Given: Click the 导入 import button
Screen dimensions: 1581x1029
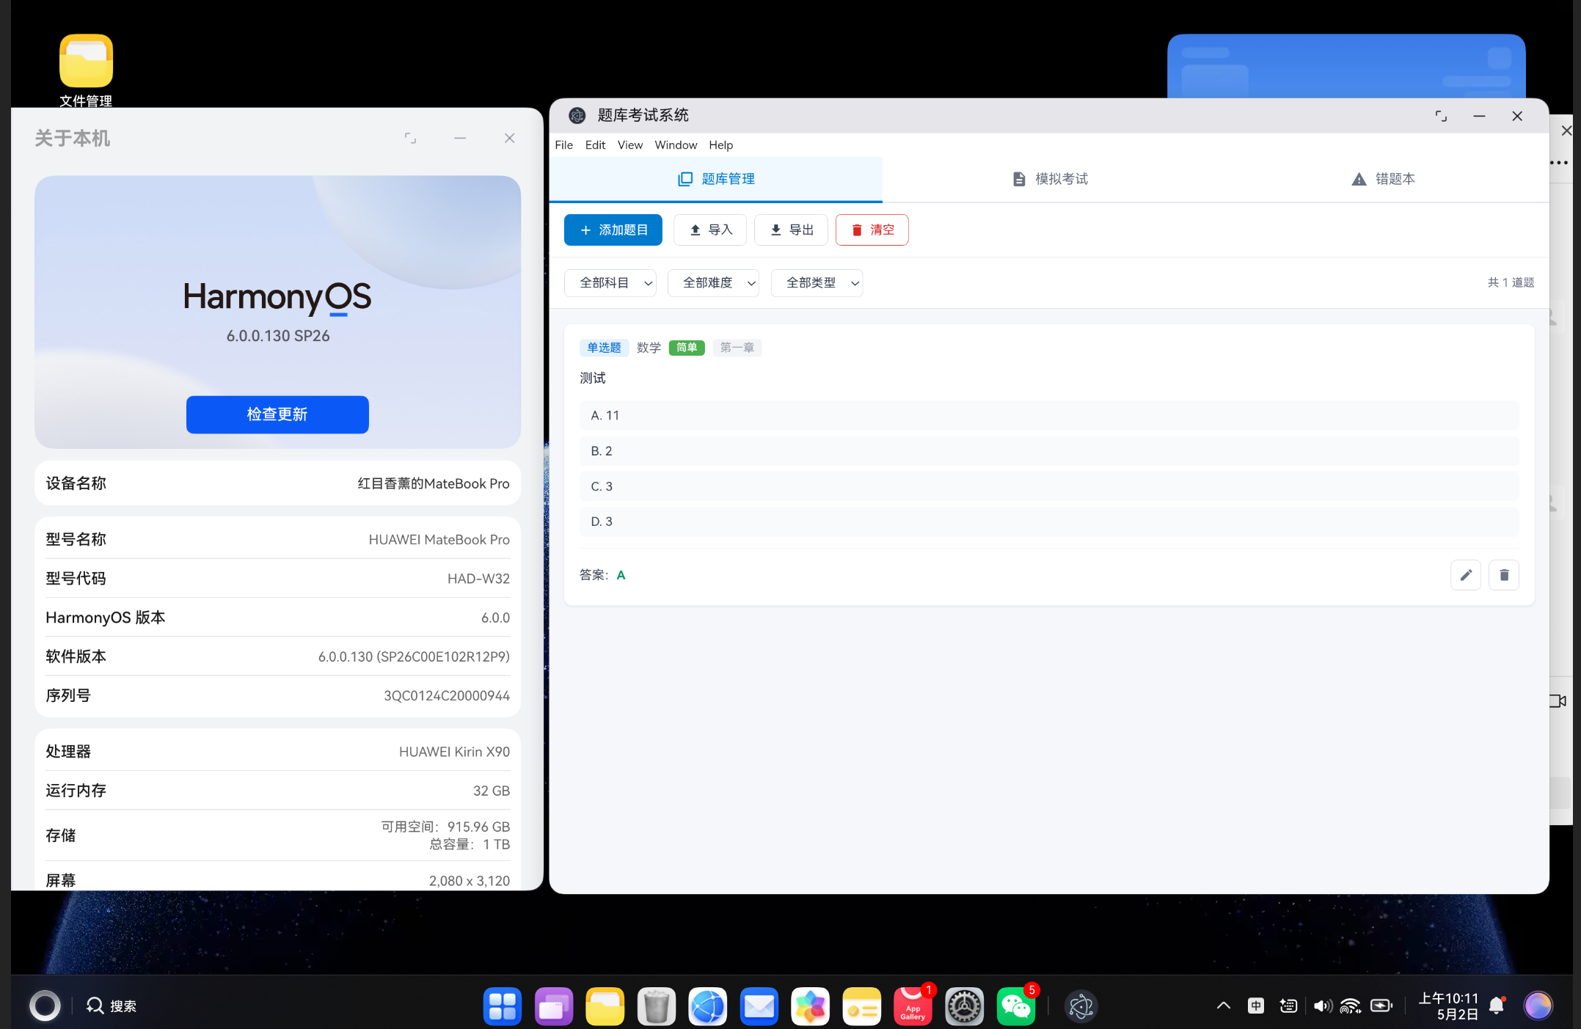Looking at the screenshot, I should click(710, 230).
